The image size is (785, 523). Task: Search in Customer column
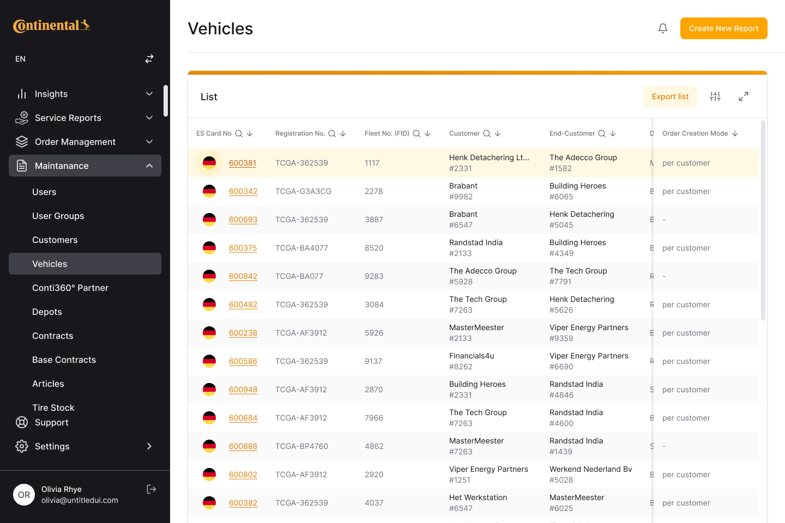click(487, 133)
